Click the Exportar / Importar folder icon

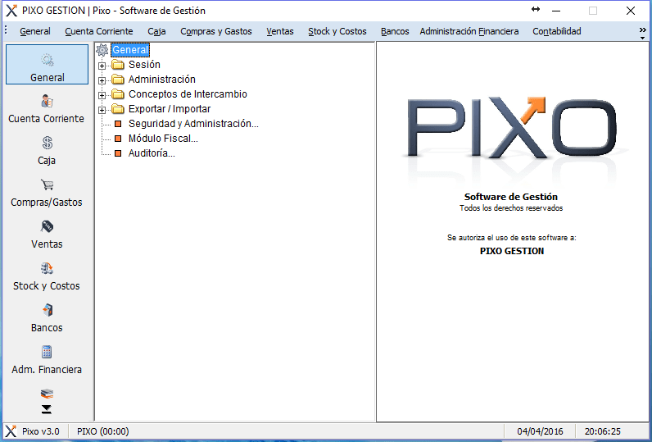[118, 109]
